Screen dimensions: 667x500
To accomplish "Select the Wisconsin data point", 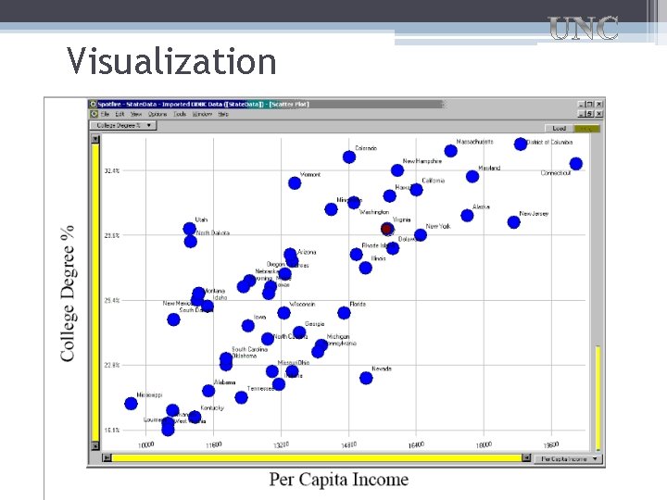I will click(x=283, y=313).
